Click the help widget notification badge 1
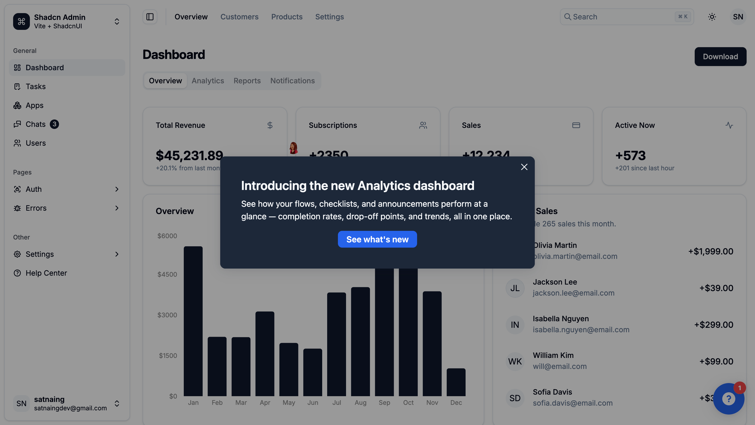 740,388
